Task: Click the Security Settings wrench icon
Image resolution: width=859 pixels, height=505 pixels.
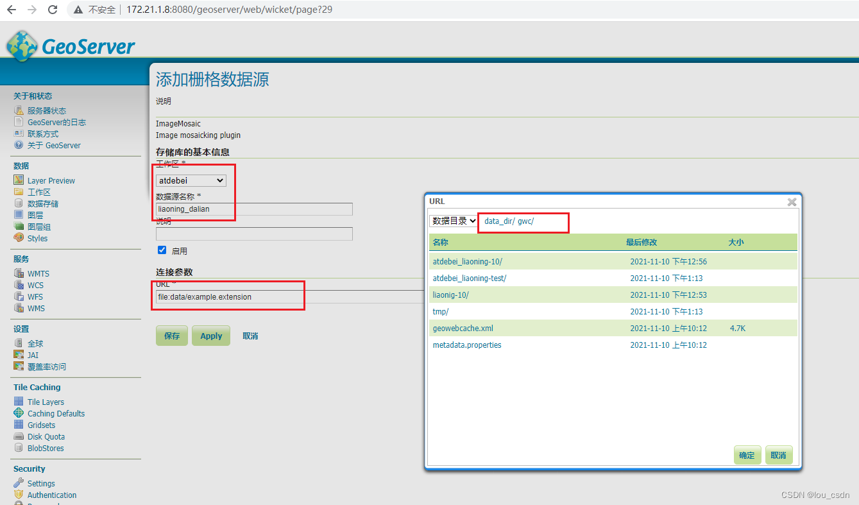Action: [x=19, y=483]
